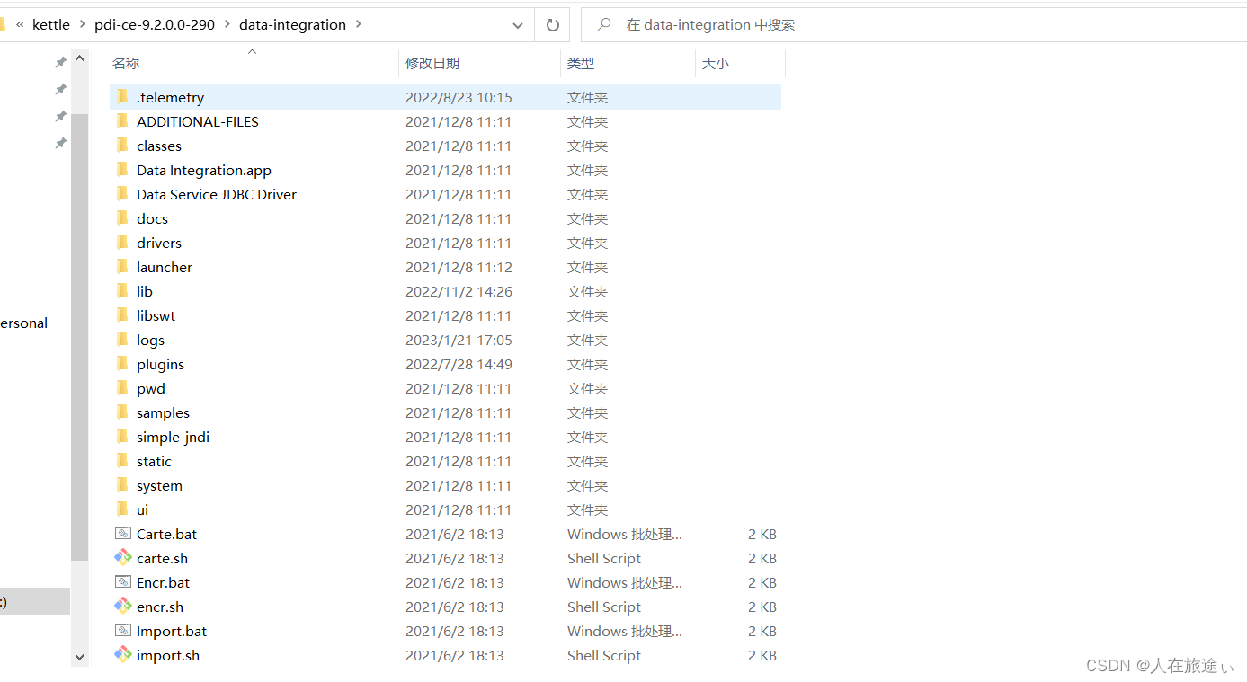Click the classes folder icon

click(122, 146)
